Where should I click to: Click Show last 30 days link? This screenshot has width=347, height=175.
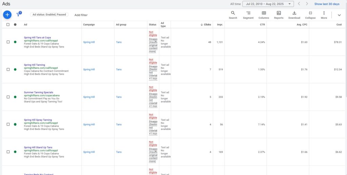coord(327,4)
